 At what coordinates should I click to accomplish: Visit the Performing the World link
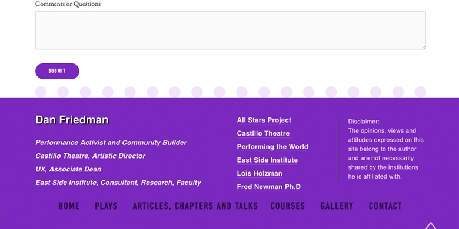coord(272,147)
